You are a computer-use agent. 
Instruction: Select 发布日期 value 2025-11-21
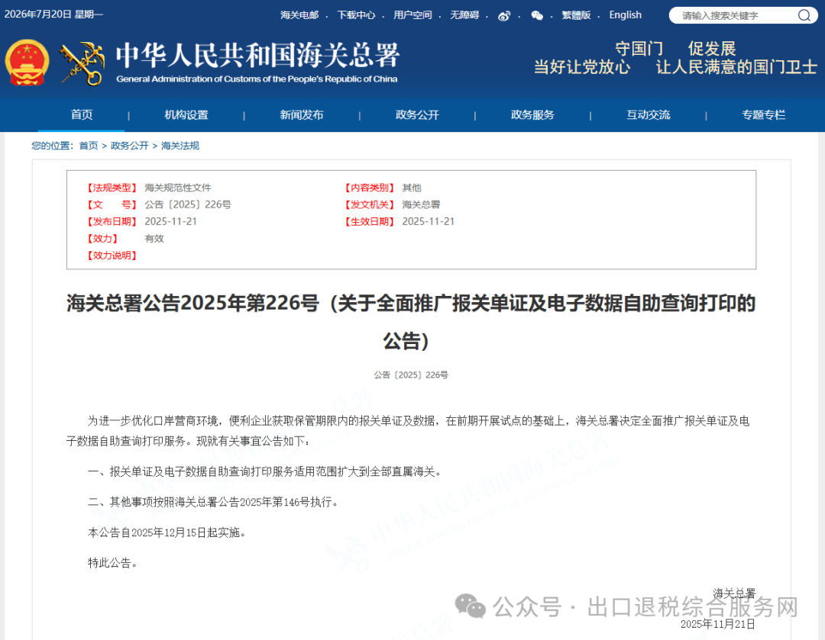(170, 221)
